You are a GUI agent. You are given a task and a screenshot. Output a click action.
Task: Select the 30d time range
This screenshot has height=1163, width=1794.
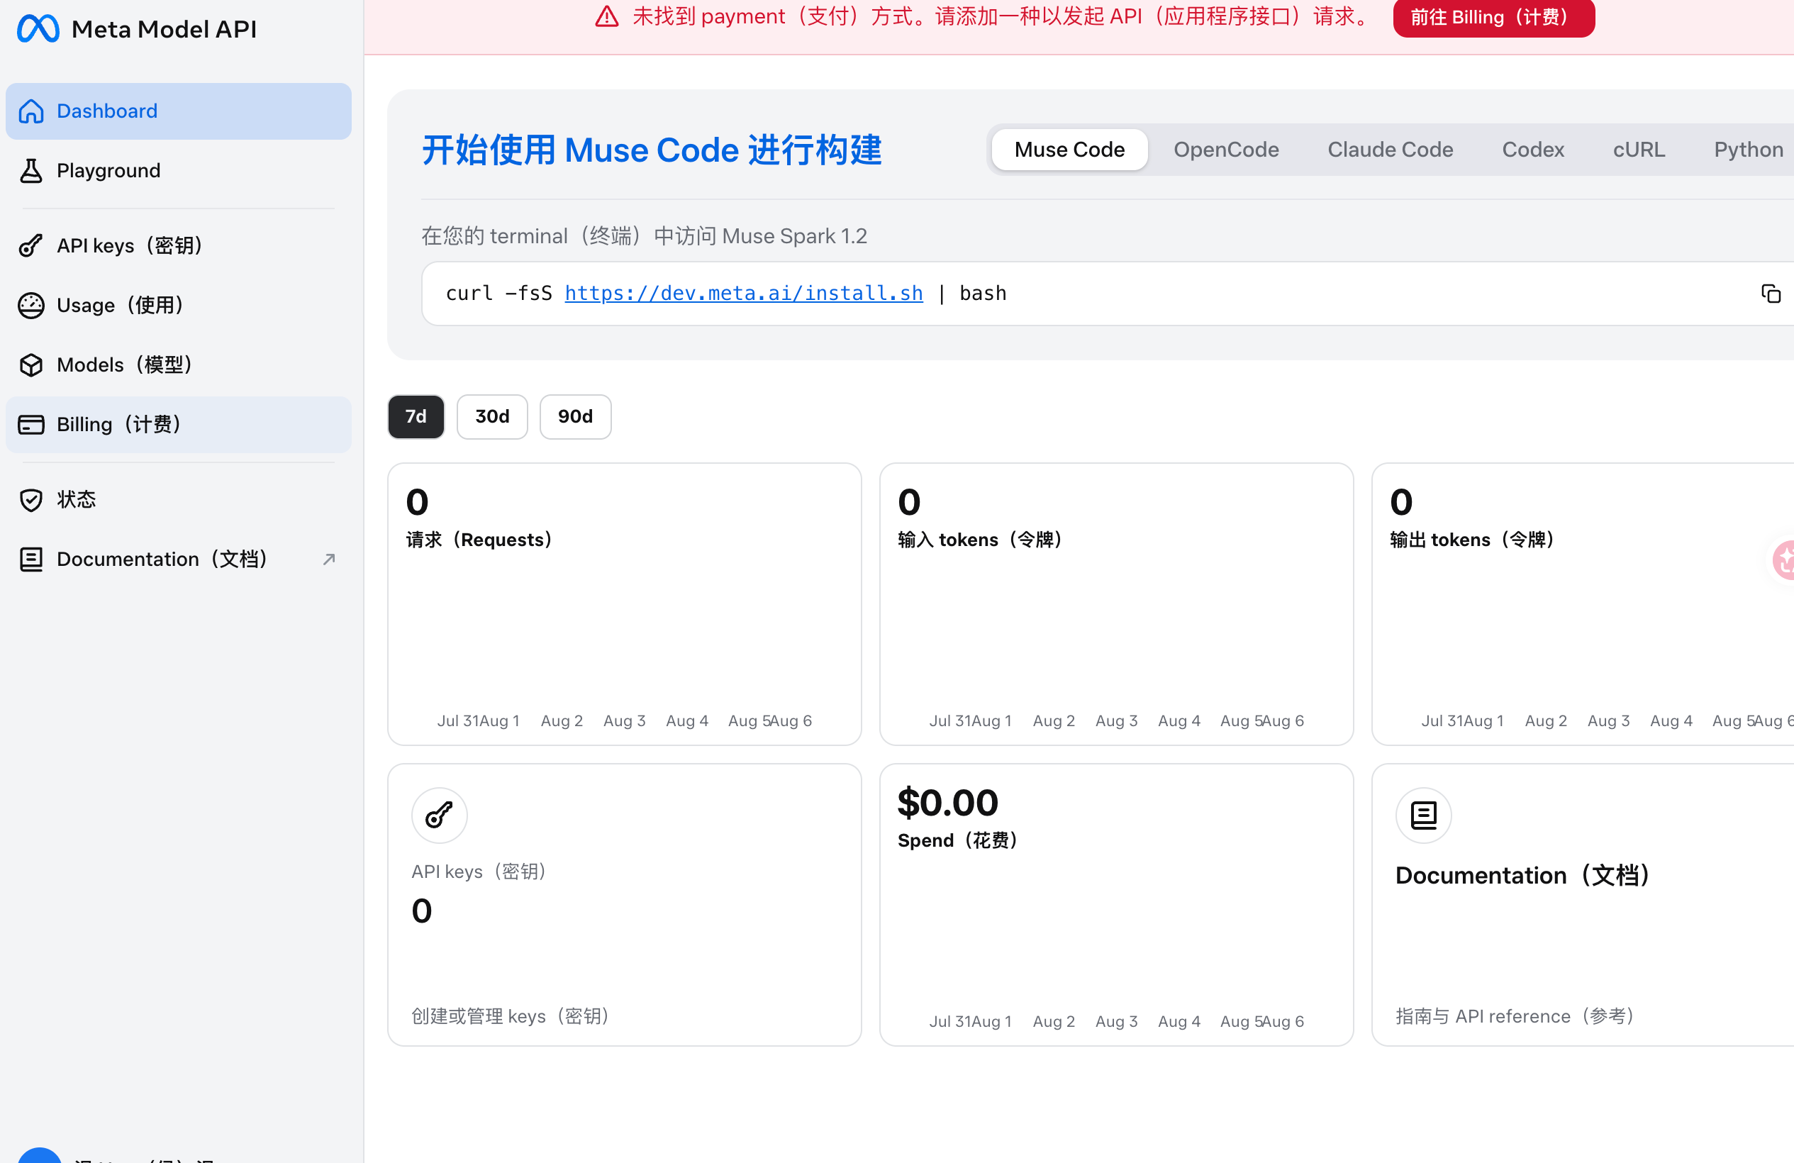click(x=492, y=417)
